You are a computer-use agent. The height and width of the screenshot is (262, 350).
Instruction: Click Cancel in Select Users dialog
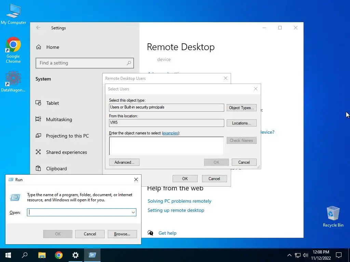point(244,162)
